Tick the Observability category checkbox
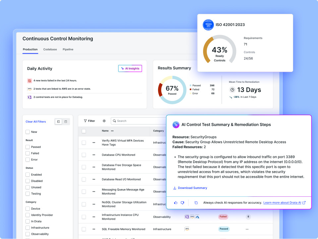318x239 pixels. point(27,234)
